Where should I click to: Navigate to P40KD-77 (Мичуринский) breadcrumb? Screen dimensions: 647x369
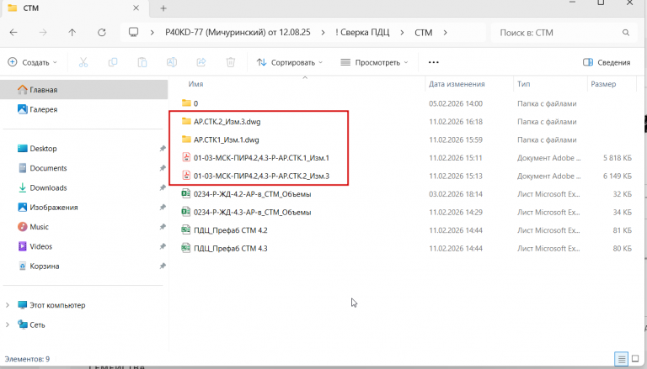coord(238,33)
